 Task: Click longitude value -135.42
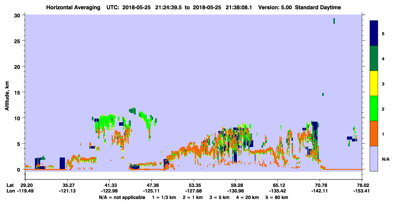(x=278, y=191)
